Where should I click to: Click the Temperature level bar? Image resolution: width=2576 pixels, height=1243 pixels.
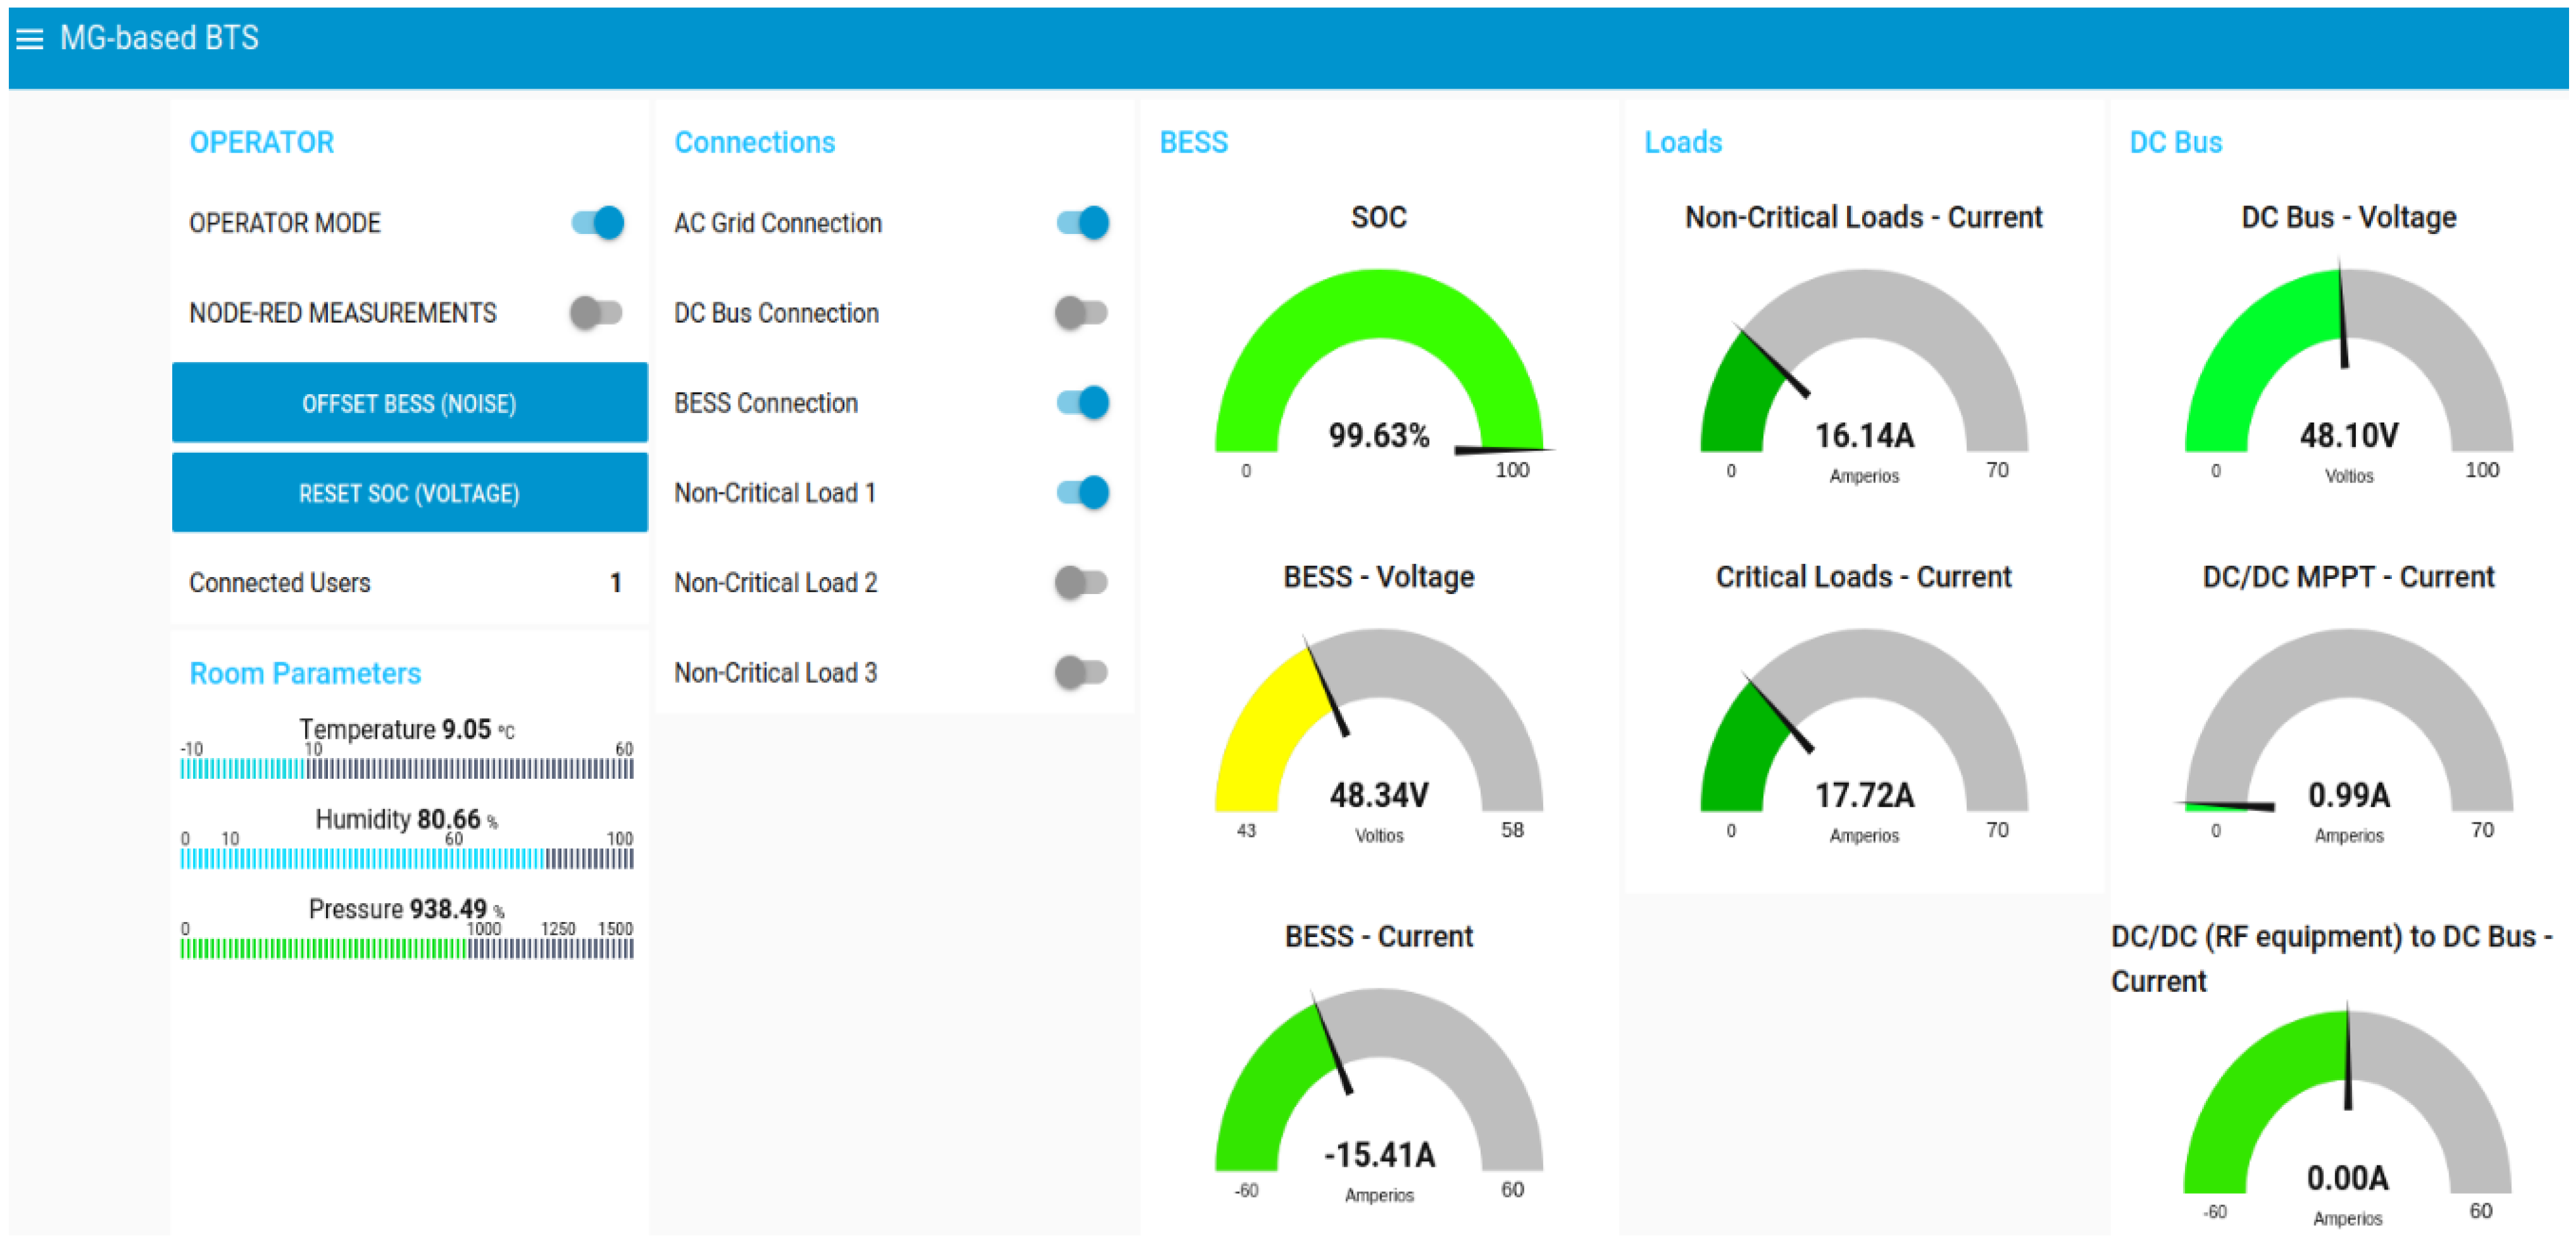tap(406, 768)
